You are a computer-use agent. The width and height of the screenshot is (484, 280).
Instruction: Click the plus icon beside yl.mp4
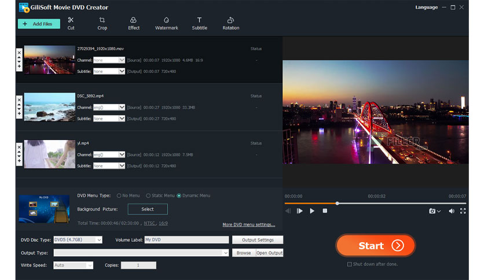point(19,161)
